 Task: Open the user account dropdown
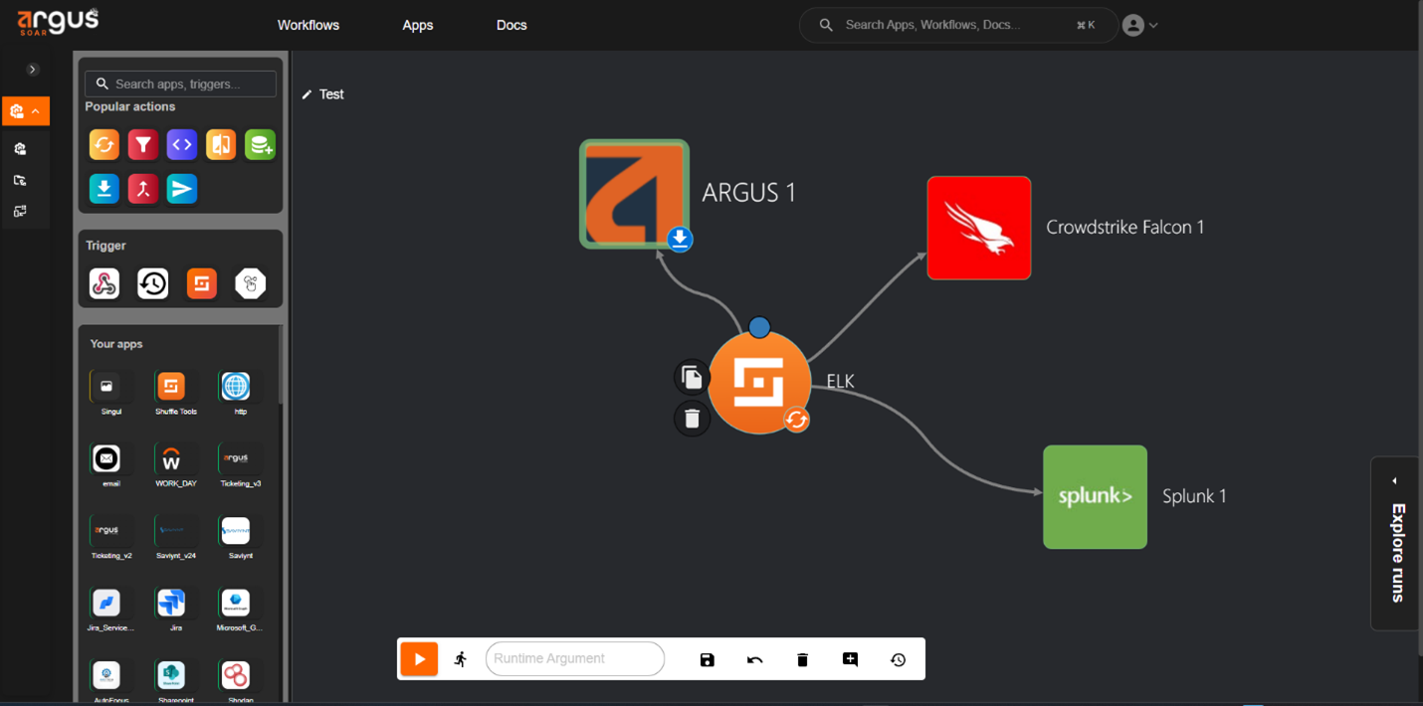(x=1139, y=26)
